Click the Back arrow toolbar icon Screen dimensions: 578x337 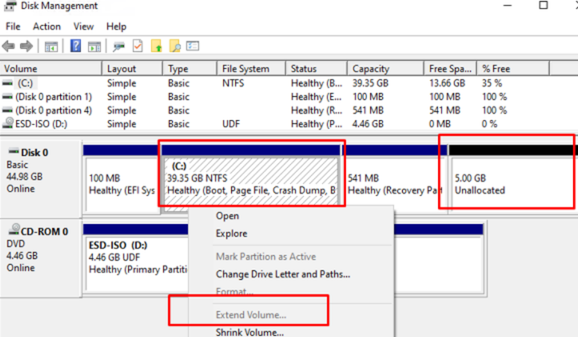(8, 46)
